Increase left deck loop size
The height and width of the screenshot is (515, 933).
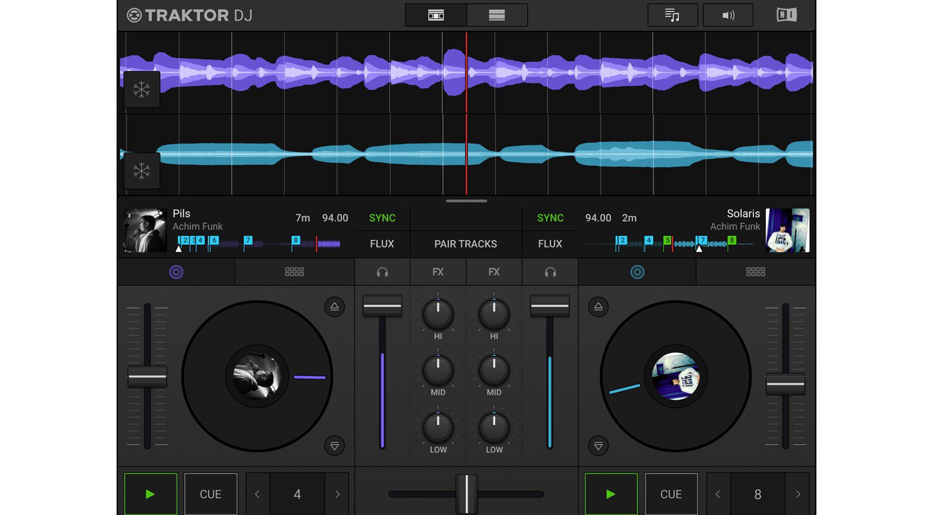pyautogui.click(x=337, y=494)
